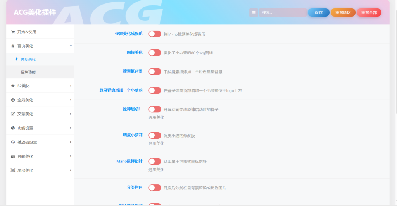Expand the 导航美化 chevron

click(71, 156)
